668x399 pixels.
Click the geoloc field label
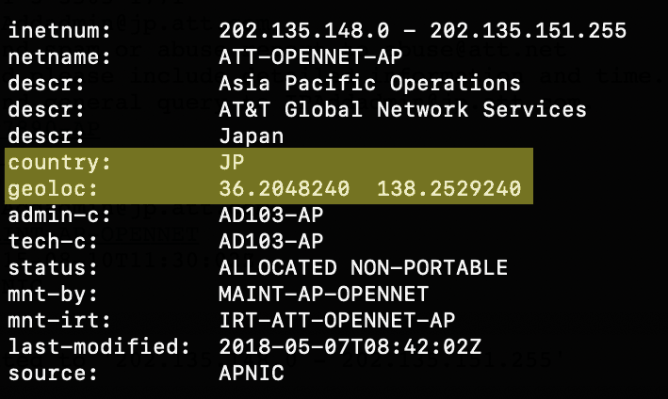pyautogui.click(x=53, y=189)
